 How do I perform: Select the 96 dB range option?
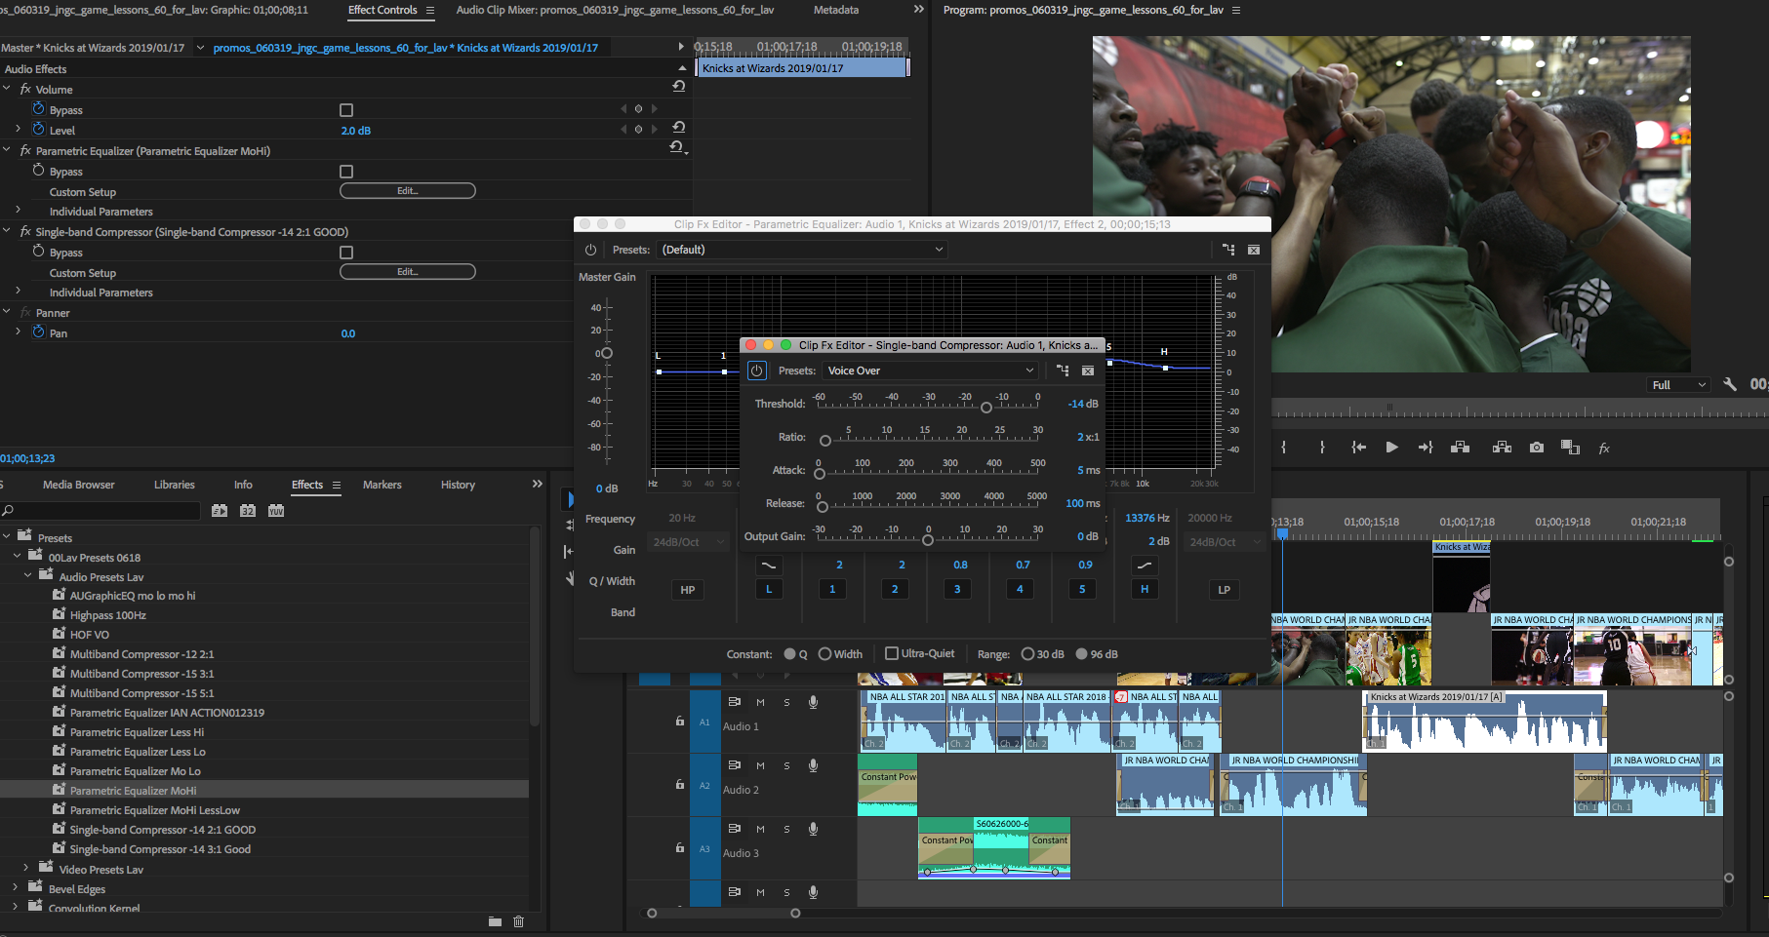pos(1081,654)
